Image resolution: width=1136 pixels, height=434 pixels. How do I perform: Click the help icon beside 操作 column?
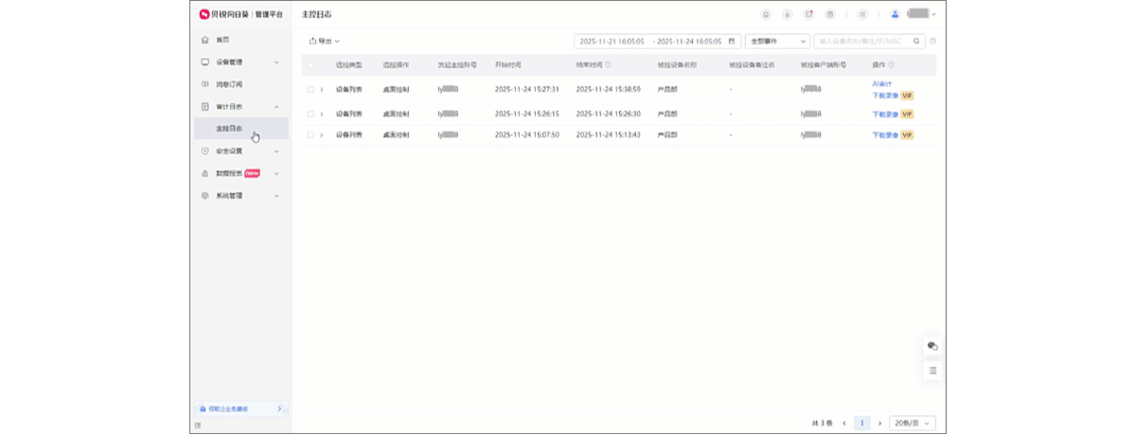click(x=891, y=65)
